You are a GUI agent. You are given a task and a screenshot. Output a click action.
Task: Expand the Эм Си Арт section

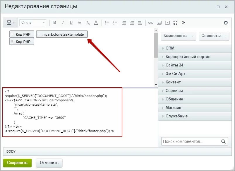[x=175, y=73]
